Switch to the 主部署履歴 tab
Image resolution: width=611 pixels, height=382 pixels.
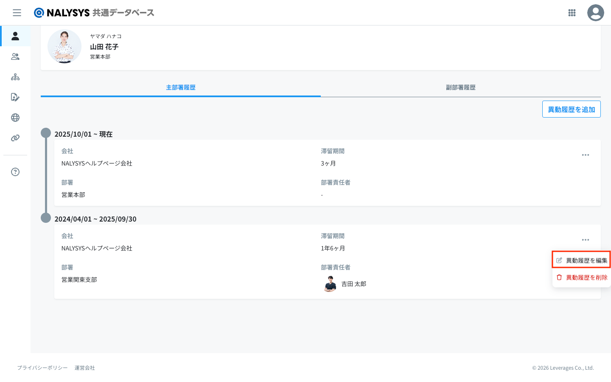[181, 87]
